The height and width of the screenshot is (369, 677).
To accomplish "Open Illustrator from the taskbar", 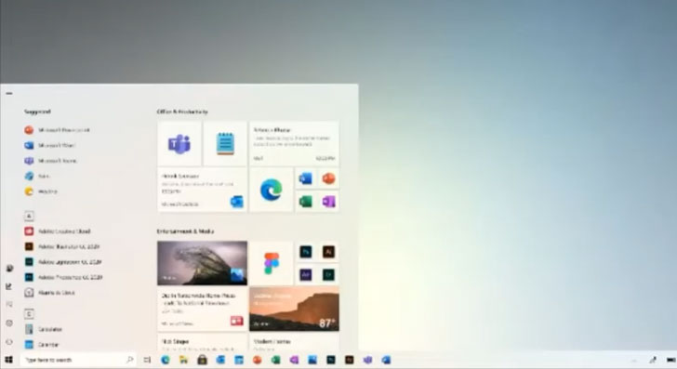I will tap(350, 360).
